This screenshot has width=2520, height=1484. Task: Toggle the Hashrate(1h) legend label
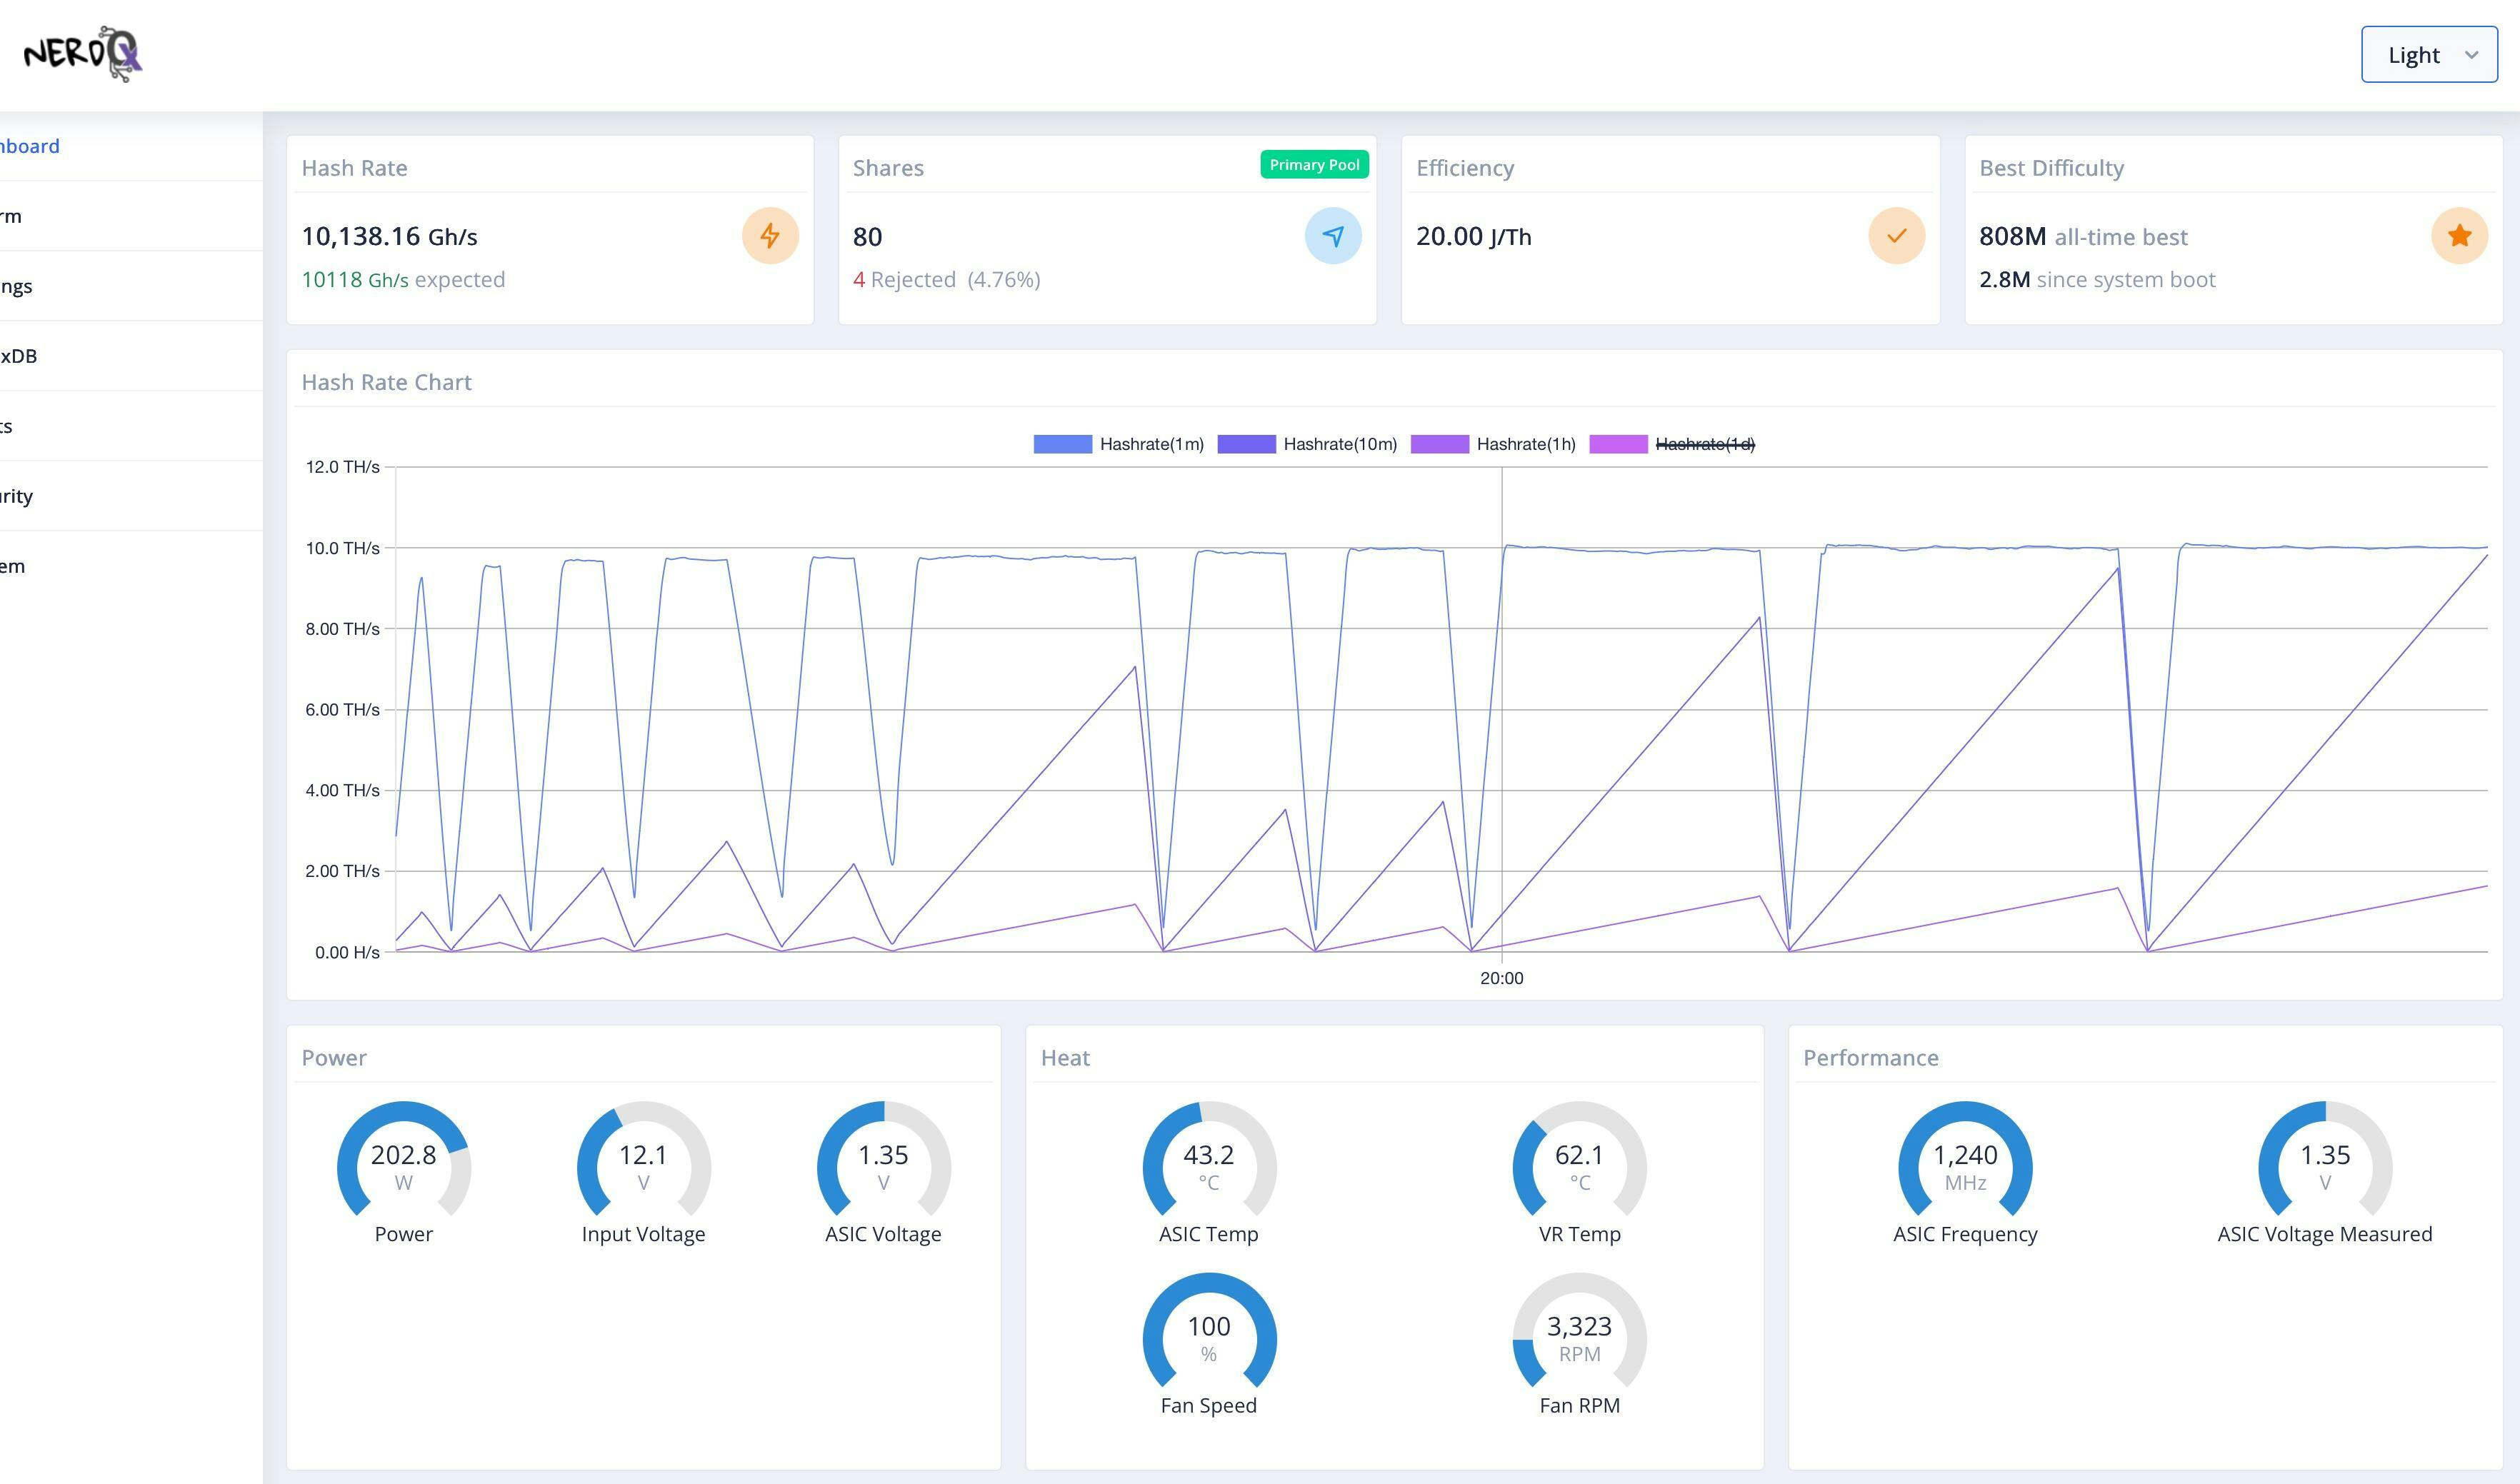tap(1525, 444)
